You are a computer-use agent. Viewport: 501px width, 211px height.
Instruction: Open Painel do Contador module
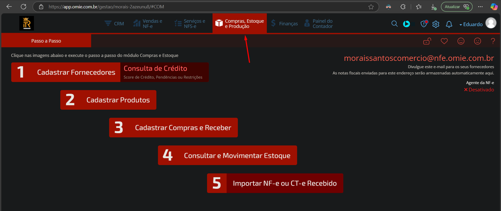tap(319, 24)
